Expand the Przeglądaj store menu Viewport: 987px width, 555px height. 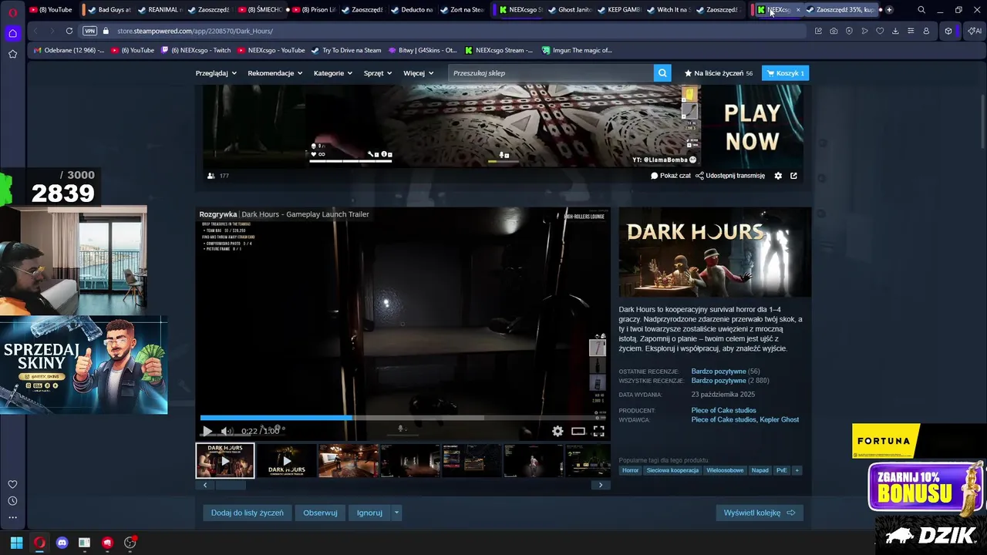[x=216, y=73]
